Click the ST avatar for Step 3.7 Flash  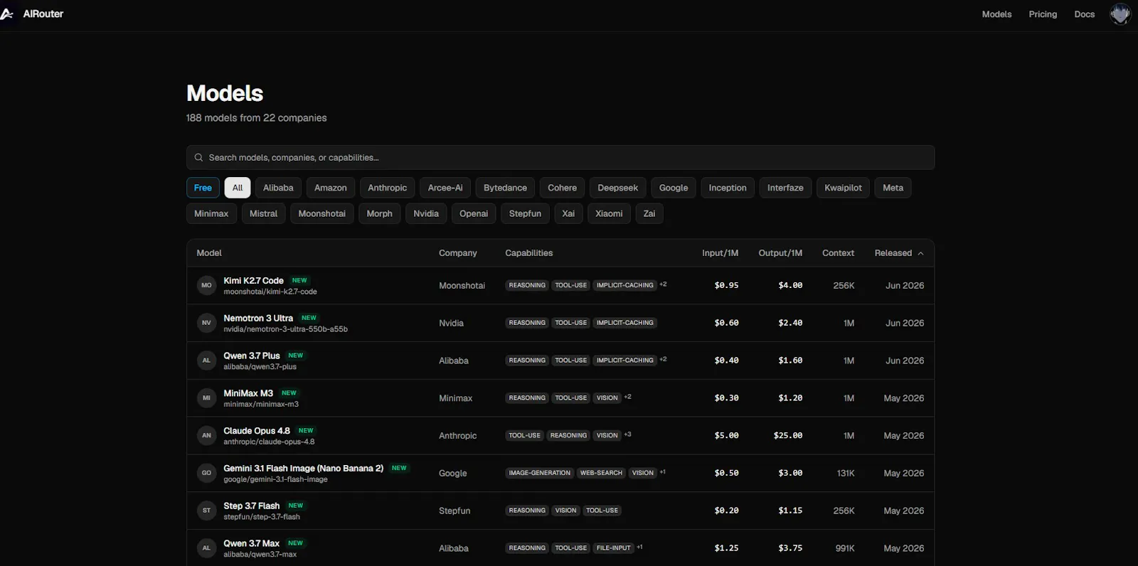tap(206, 511)
